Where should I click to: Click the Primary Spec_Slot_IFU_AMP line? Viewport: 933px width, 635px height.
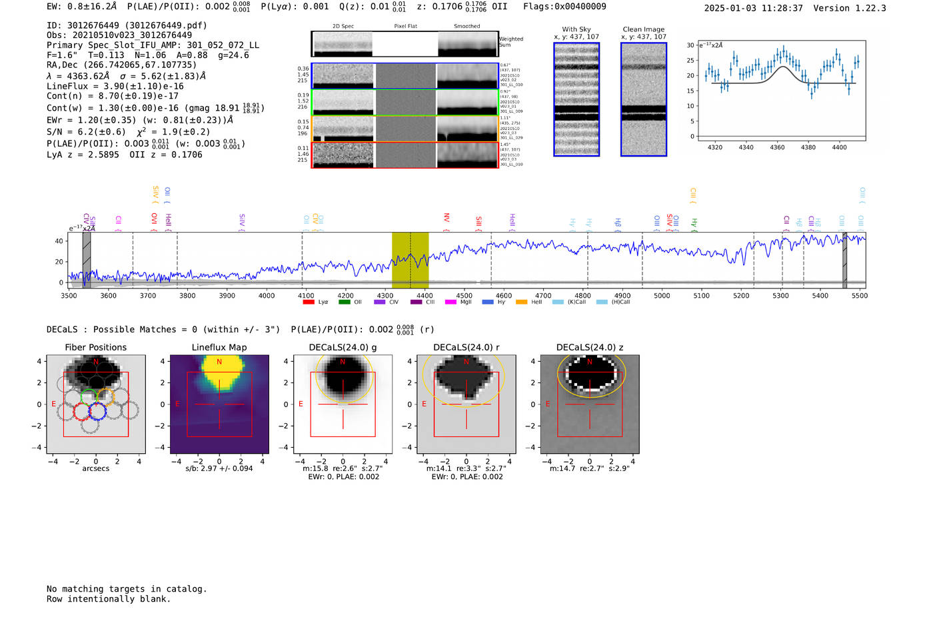(153, 45)
